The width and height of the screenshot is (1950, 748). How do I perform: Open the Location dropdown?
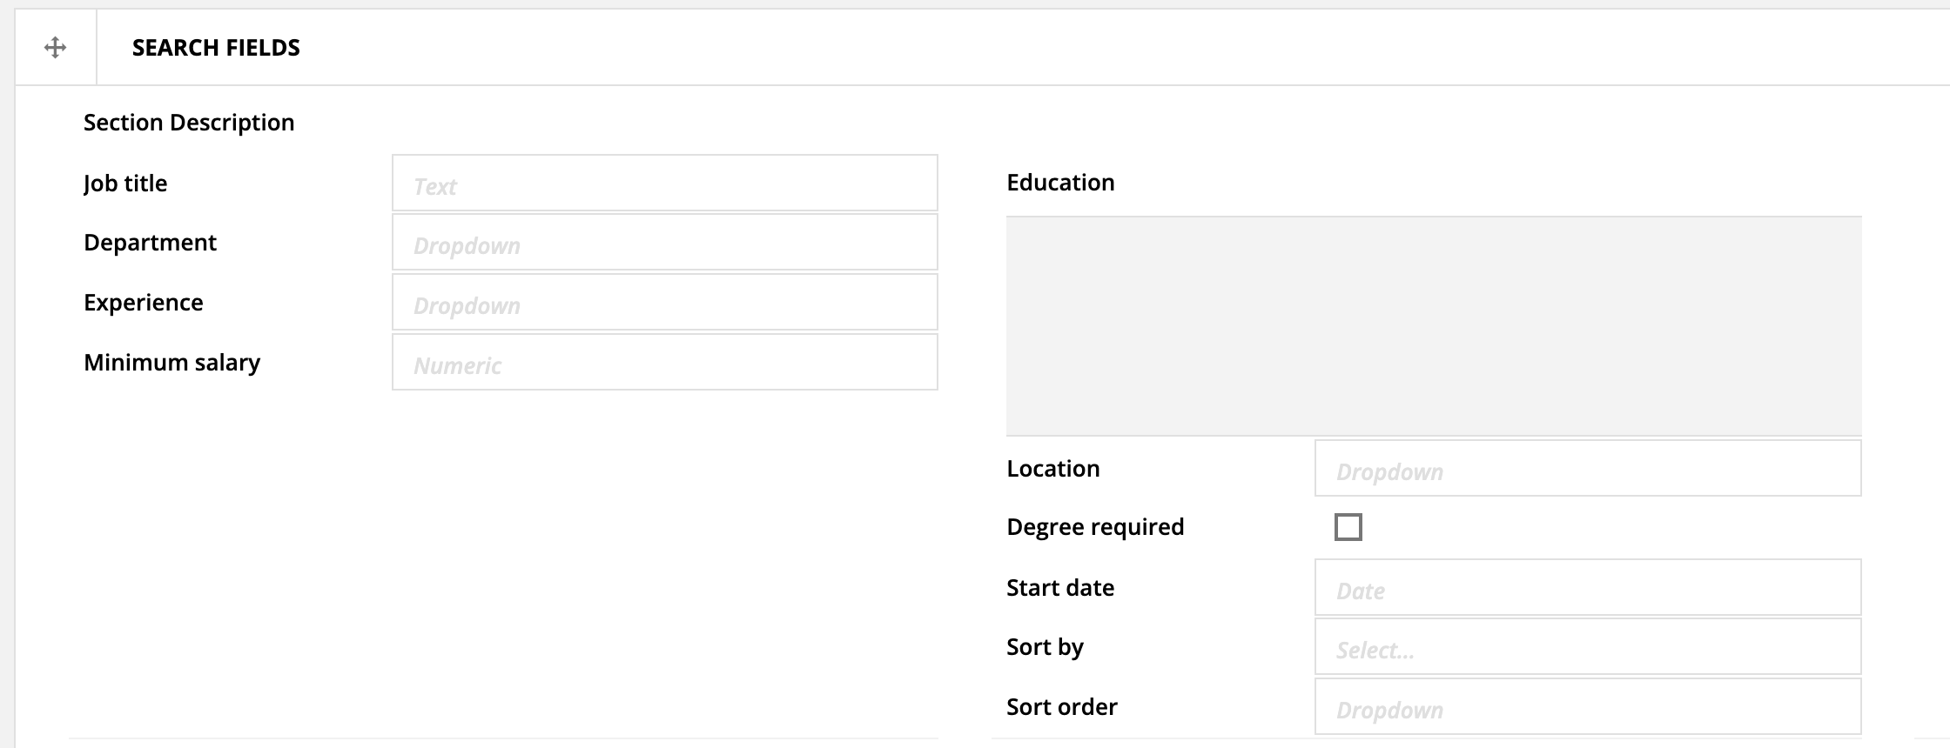[x=1587, y=469]
